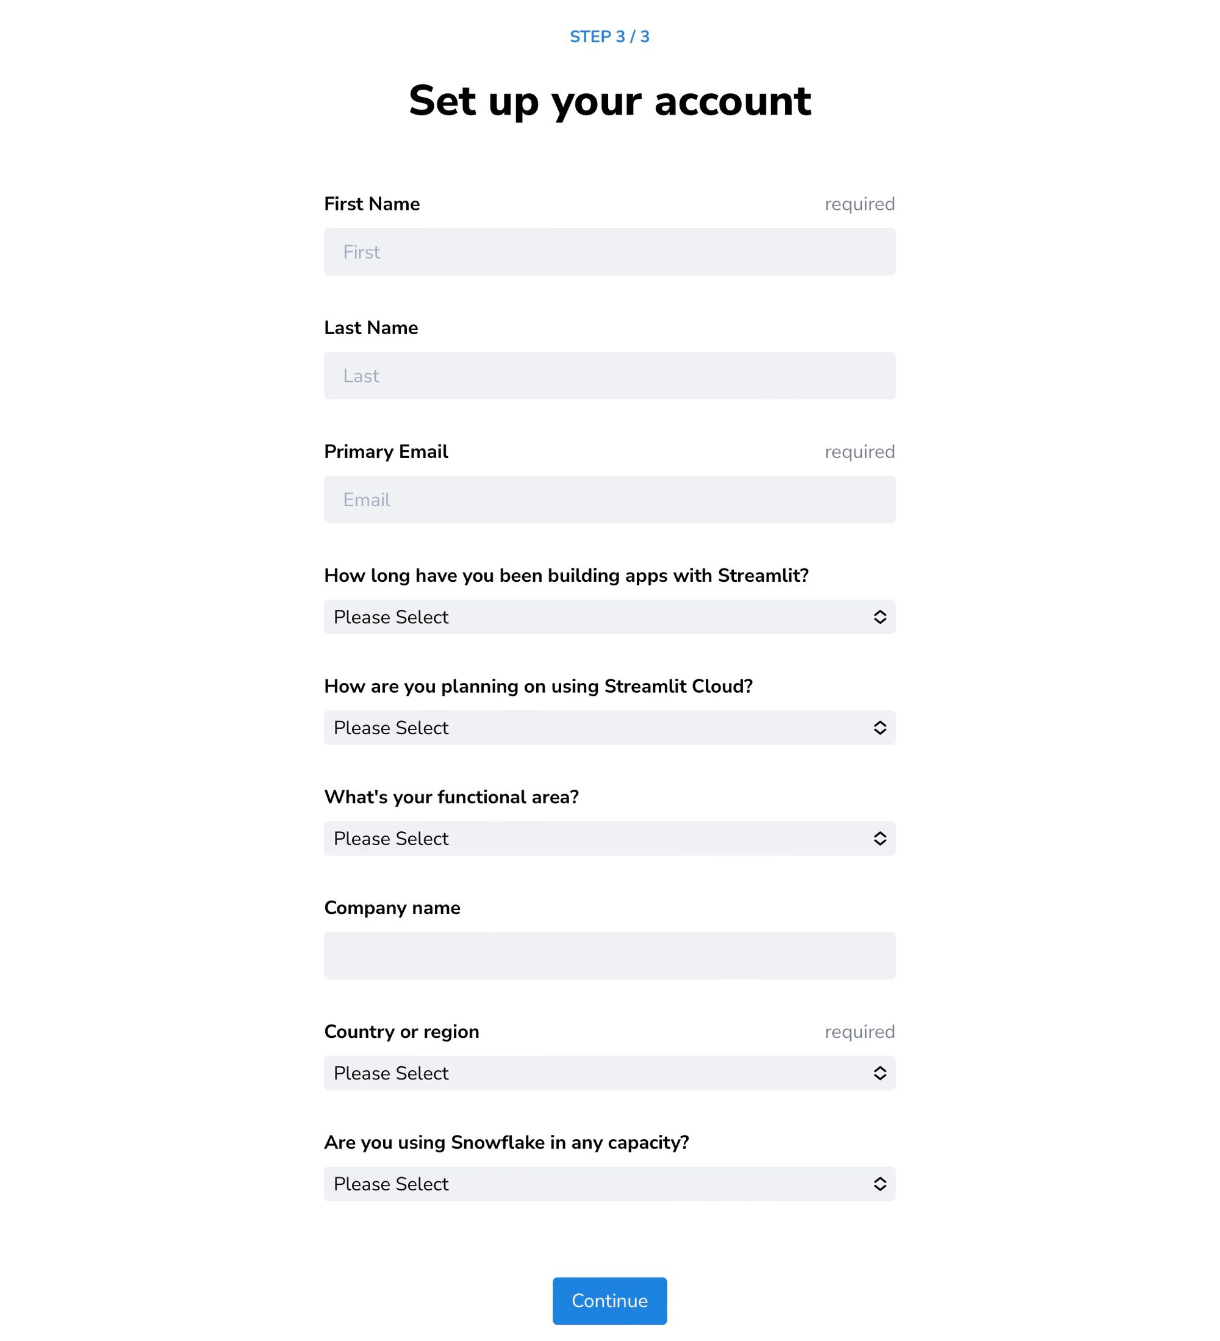Click the Primary Email label

386,452
